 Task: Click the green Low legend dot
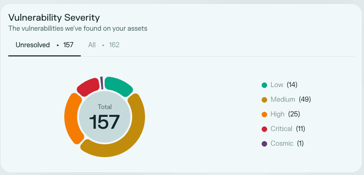pyautogui.click(x=264, y=85)
